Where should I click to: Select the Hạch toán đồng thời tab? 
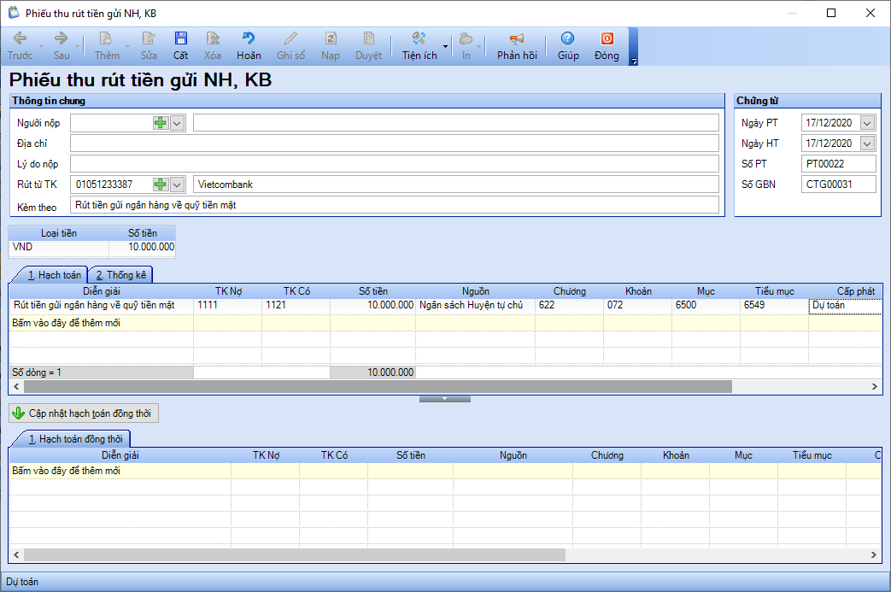(75, 439)
